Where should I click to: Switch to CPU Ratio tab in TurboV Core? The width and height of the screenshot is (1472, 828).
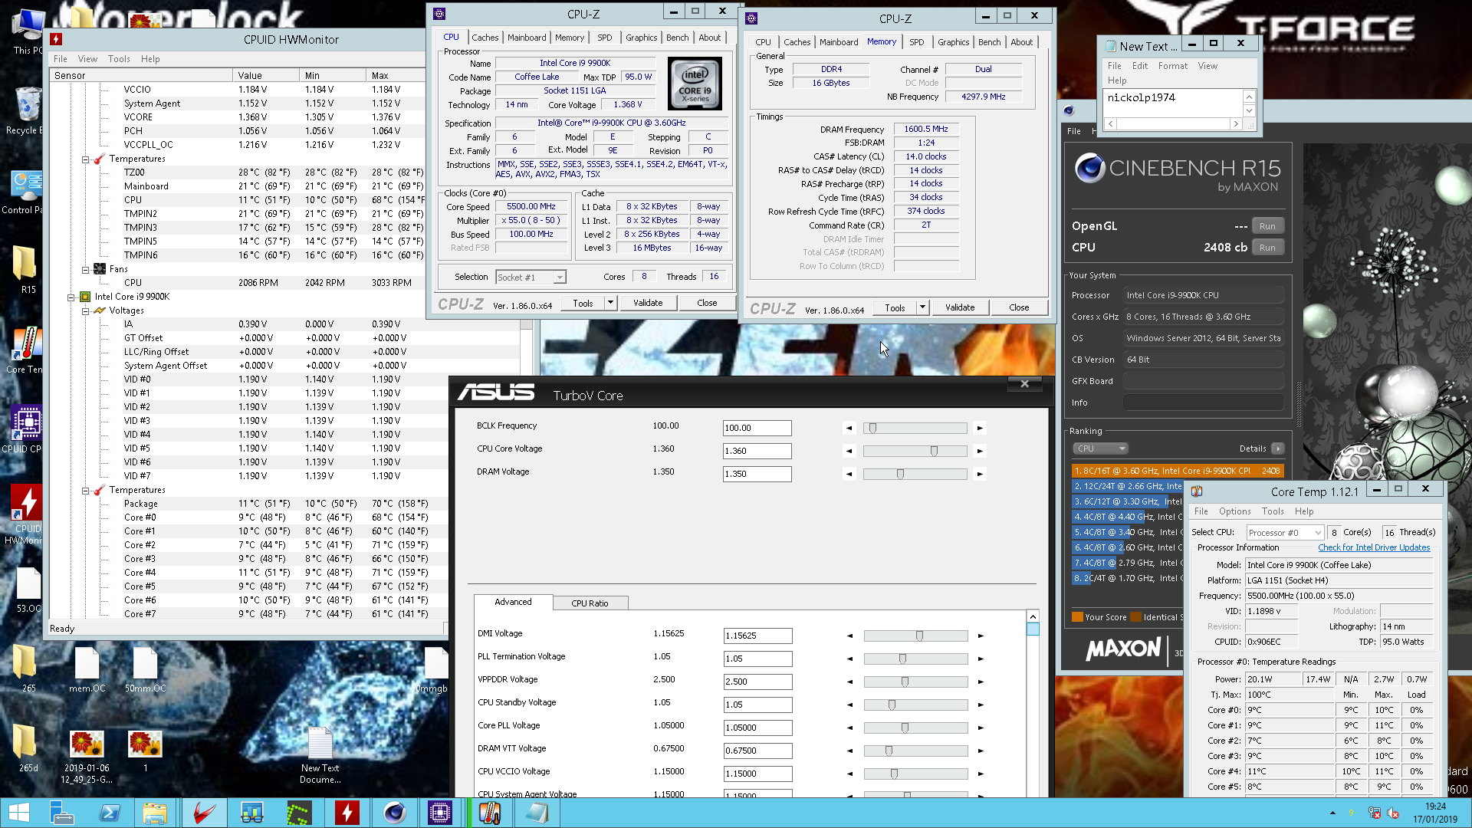590,603
